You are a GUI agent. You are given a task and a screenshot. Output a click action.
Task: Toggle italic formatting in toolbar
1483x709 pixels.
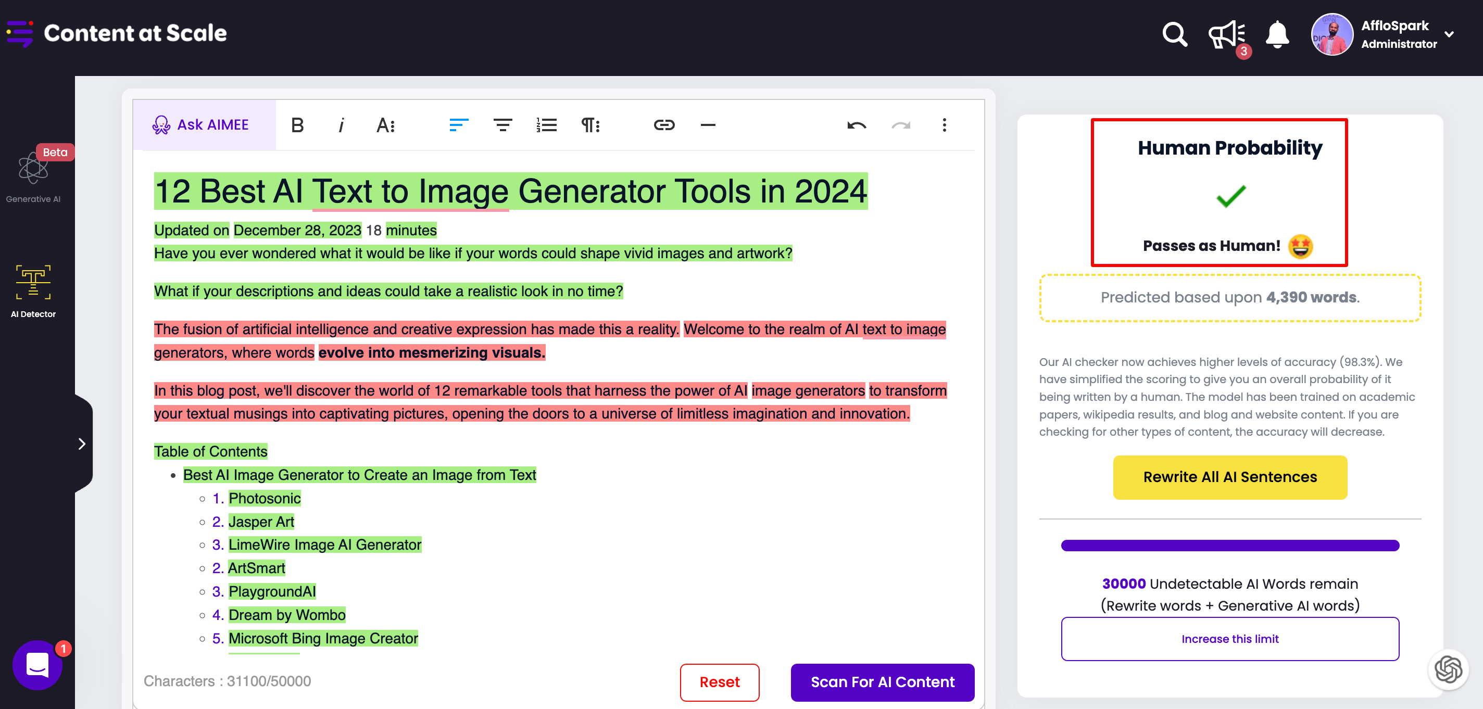click(x=341, y=125)
